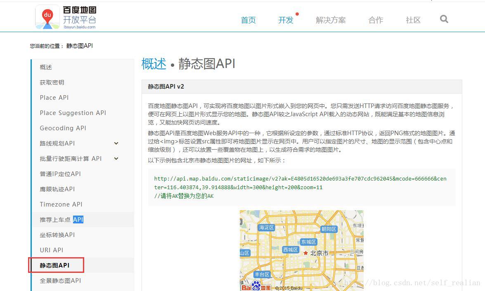Click the lbsyun.baidu.com text under logo
Viewport: 485px width, 291px height.
pyautogui.click(x=80, y=27)
